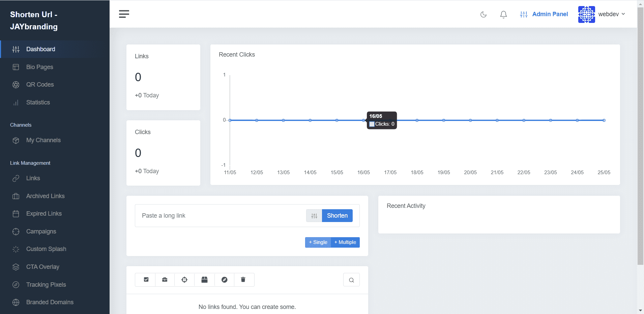Select the + Single mode
Screen dimensions: 644x314
coord(318,242)
